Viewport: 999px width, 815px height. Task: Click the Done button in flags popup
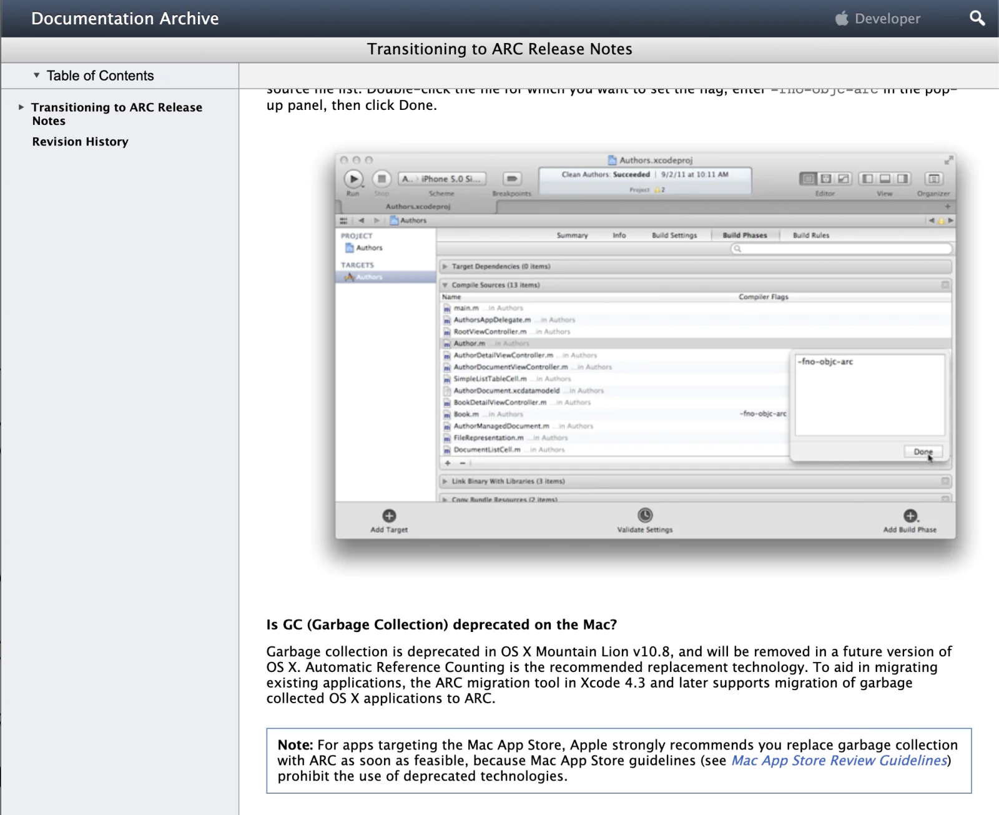[923, 452]
